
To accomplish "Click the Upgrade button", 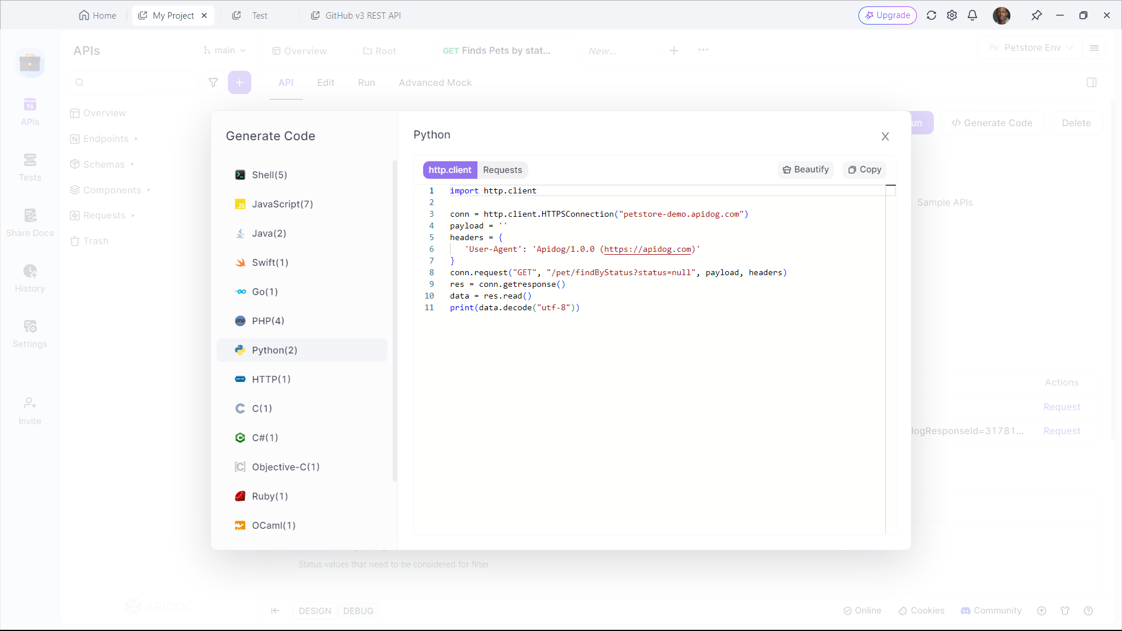I will [x=887, y=15].
